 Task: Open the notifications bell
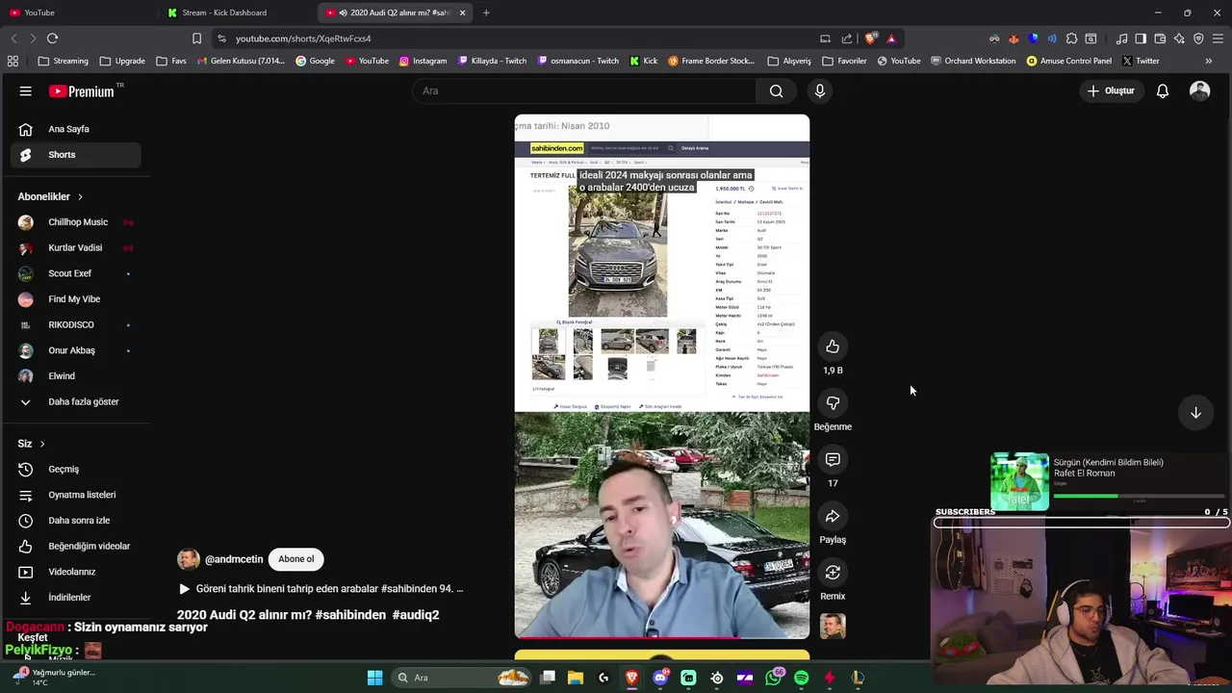click(1163, 90)
